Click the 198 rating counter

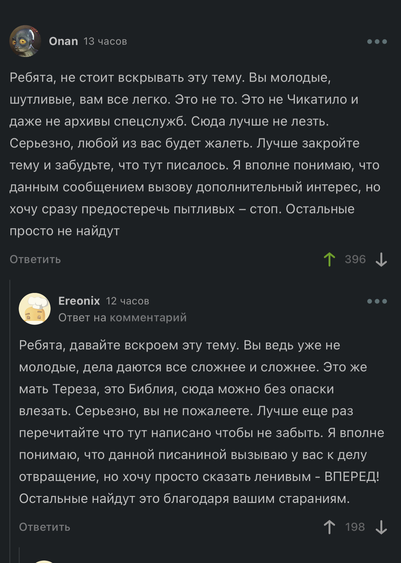(355, 527)
